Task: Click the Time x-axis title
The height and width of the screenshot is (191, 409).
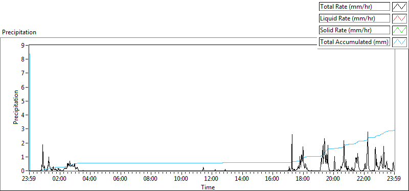Action: [x=208, y=187]
